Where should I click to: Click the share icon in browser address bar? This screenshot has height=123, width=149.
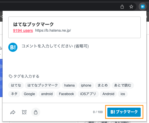point(122,7)
